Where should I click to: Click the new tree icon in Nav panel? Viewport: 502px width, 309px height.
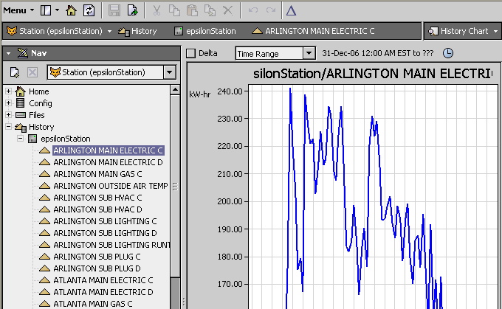coord(14,72)
